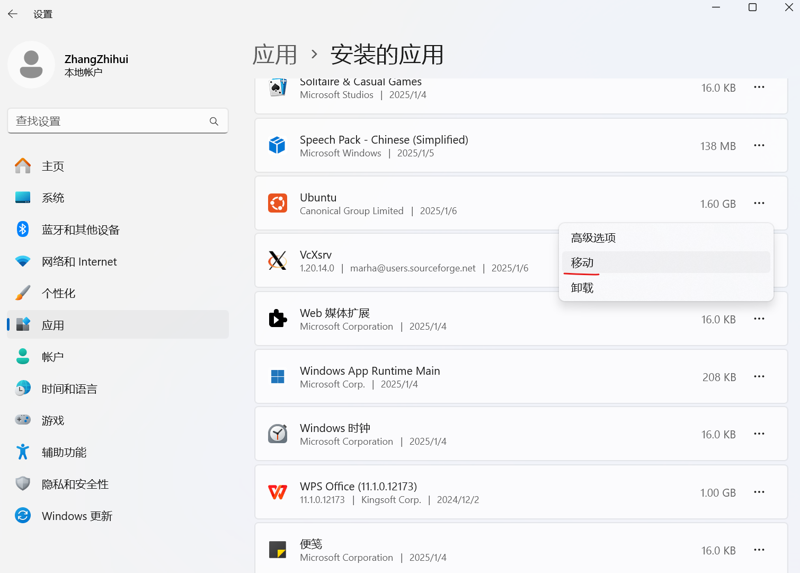This screenshot has height=573, width=800.
Task: Open 网络和 Internet settings
Action: point(118,261)
